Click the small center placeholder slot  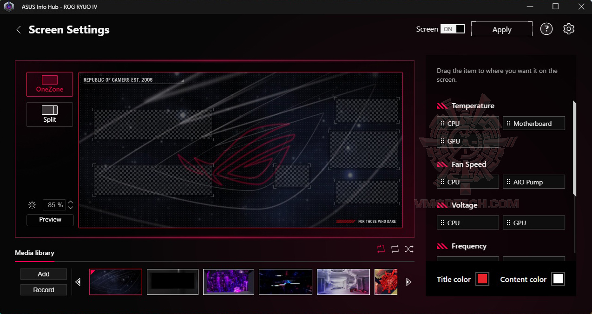(x=292, y=176)
